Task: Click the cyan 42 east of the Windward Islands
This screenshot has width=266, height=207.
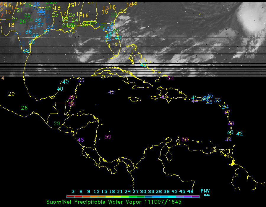Action: pos(240,134)
